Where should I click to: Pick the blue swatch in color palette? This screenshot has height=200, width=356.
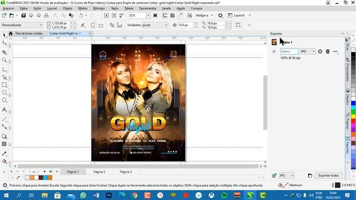(x=353, y=103)
